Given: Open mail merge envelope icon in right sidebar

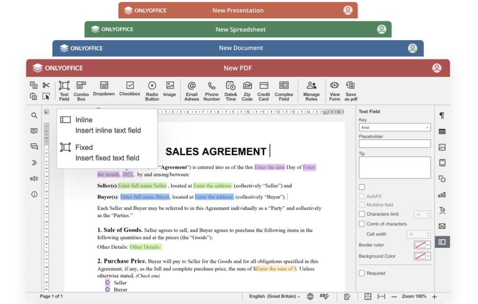Looking at the screenshot, I should (442, 226).
